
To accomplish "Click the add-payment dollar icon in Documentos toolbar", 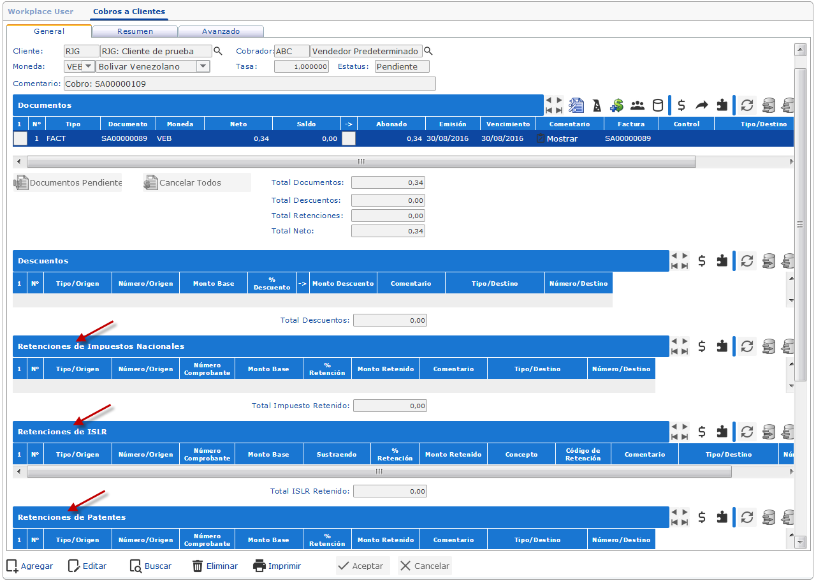I will point(616,105).
